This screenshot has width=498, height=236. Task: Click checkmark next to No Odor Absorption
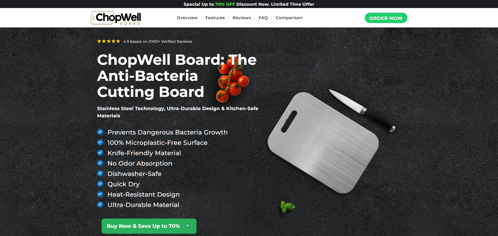click(100, 163)
